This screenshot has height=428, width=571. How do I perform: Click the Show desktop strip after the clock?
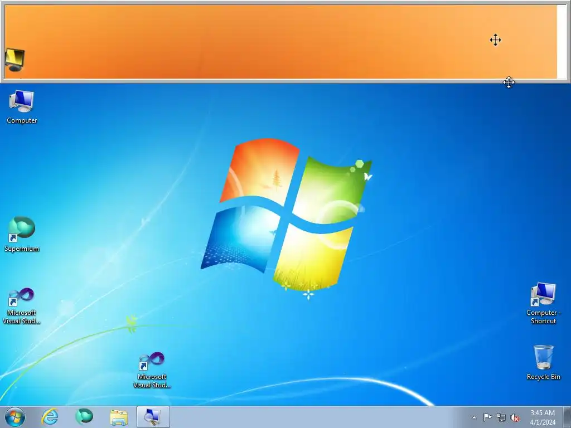pos(567,417)
